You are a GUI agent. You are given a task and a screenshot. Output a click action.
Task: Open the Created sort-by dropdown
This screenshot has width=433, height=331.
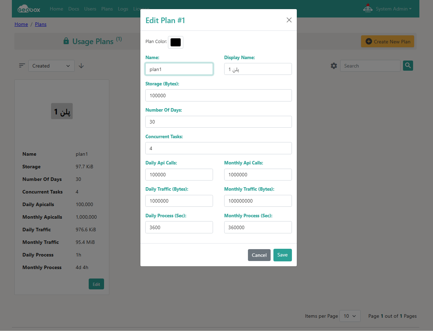(51, 66)
